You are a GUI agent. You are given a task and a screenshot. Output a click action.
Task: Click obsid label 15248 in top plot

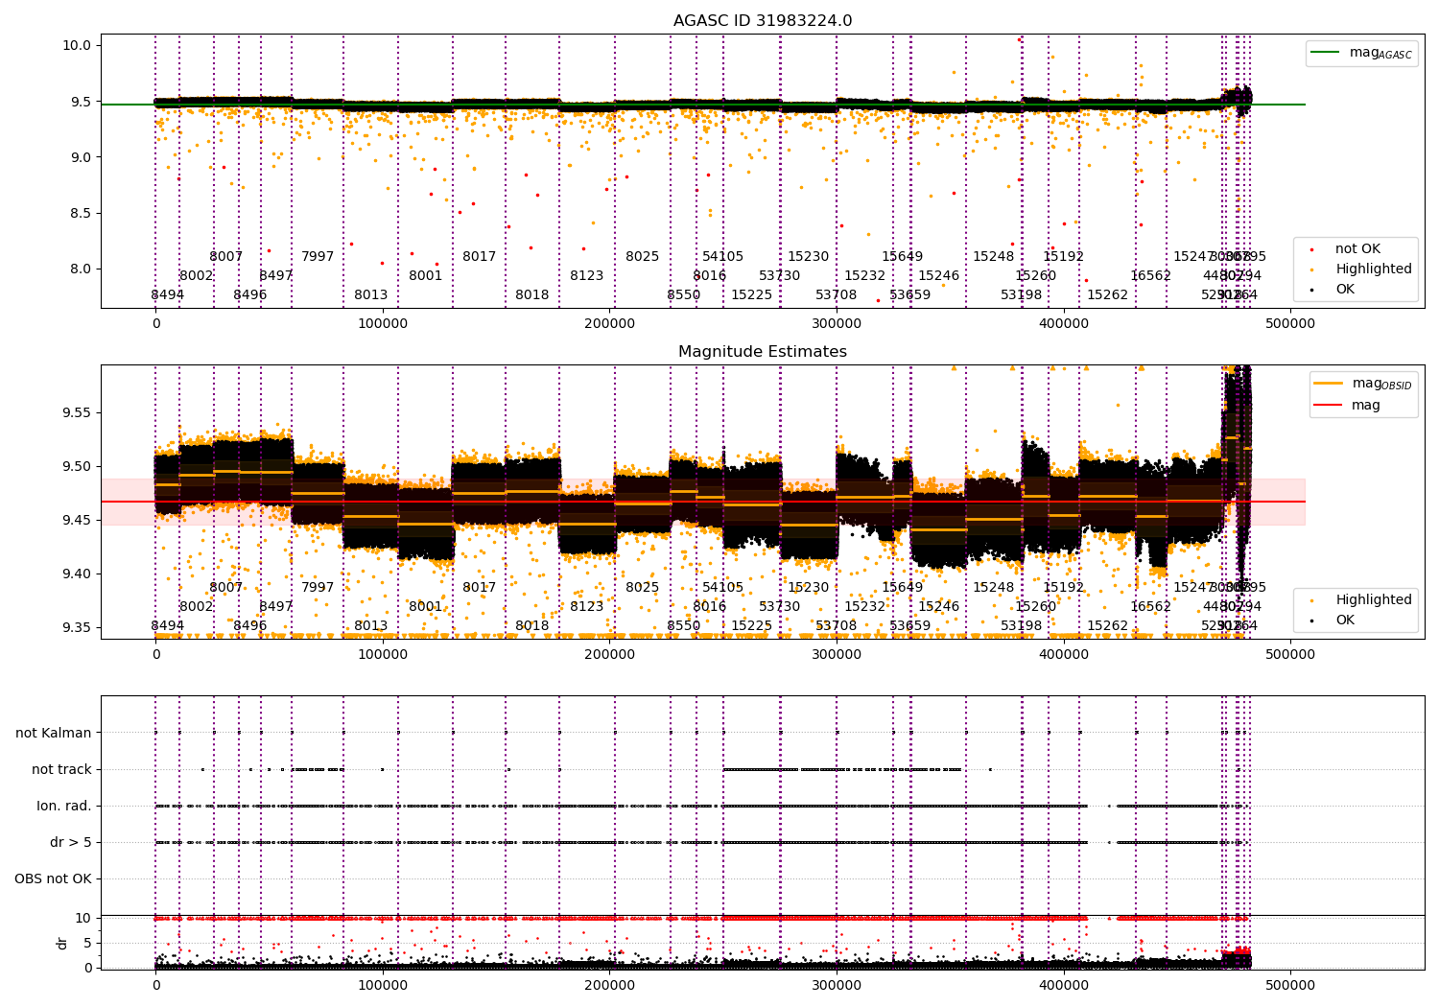pos(994,257)
